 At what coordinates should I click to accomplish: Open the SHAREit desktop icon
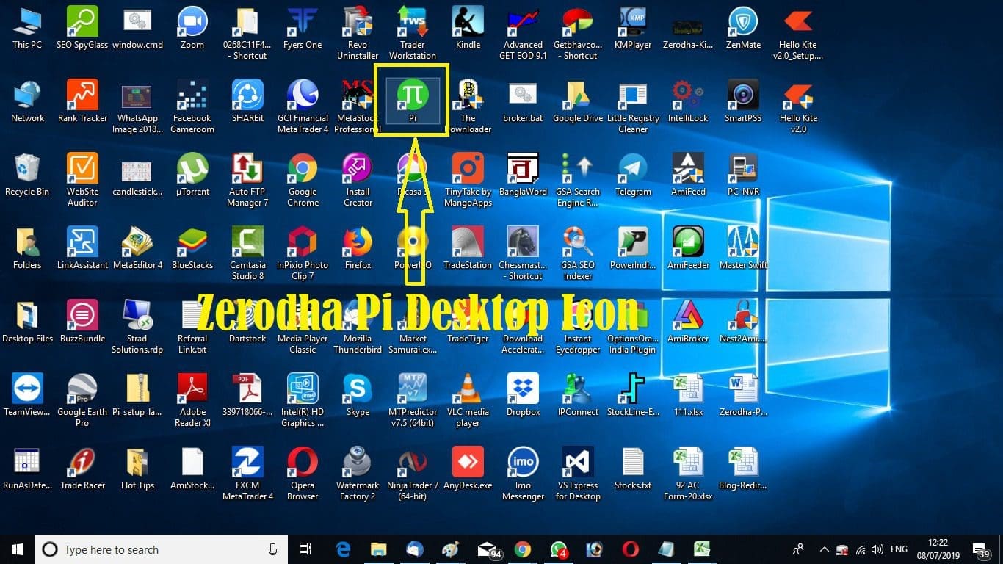tap(247, 101)
